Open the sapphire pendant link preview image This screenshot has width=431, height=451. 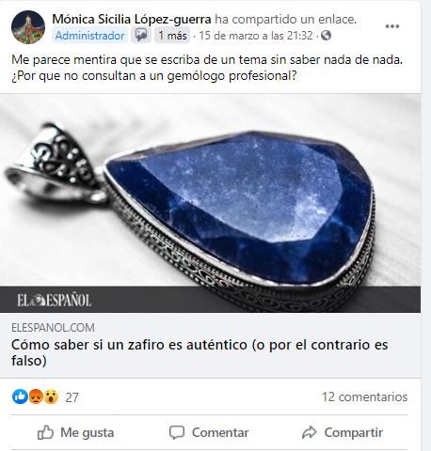point(210,203)
